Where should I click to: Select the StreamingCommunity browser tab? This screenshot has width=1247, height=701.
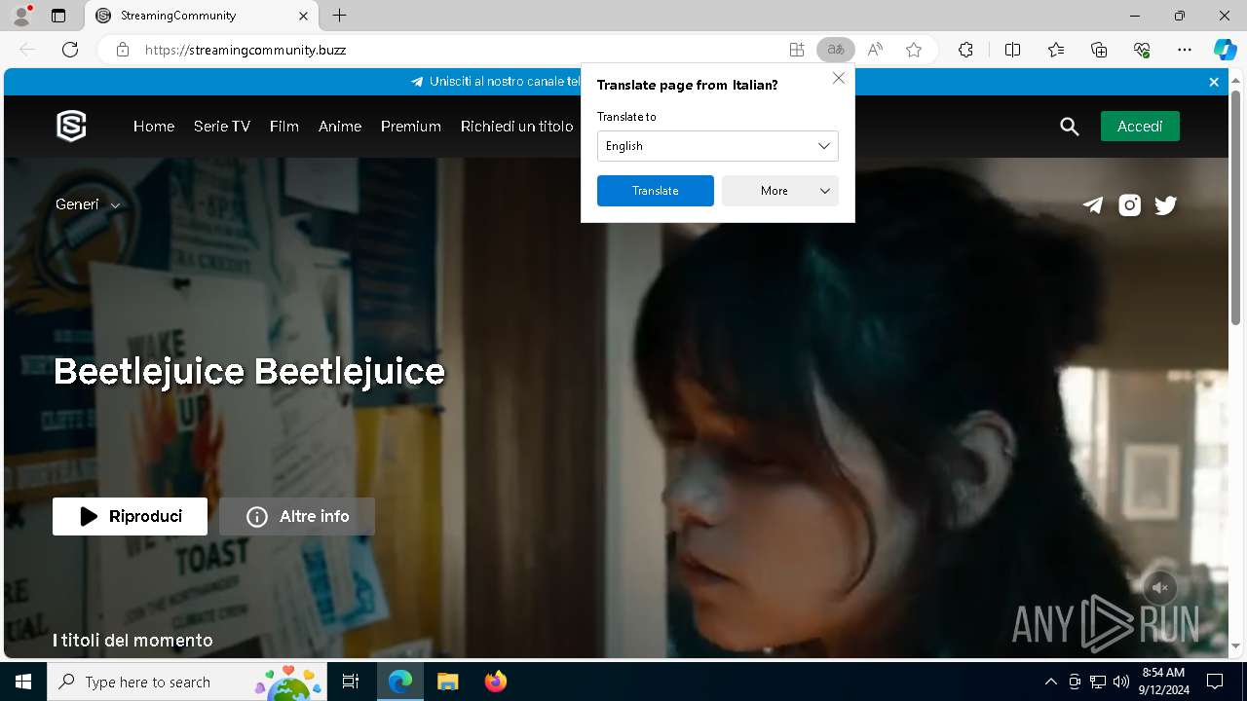click(201, 16)
